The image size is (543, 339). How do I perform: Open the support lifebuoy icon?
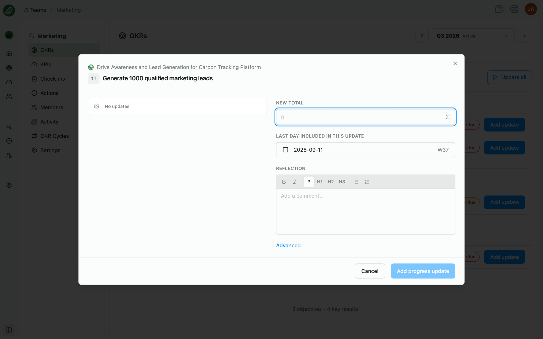(x=514, y=9)
